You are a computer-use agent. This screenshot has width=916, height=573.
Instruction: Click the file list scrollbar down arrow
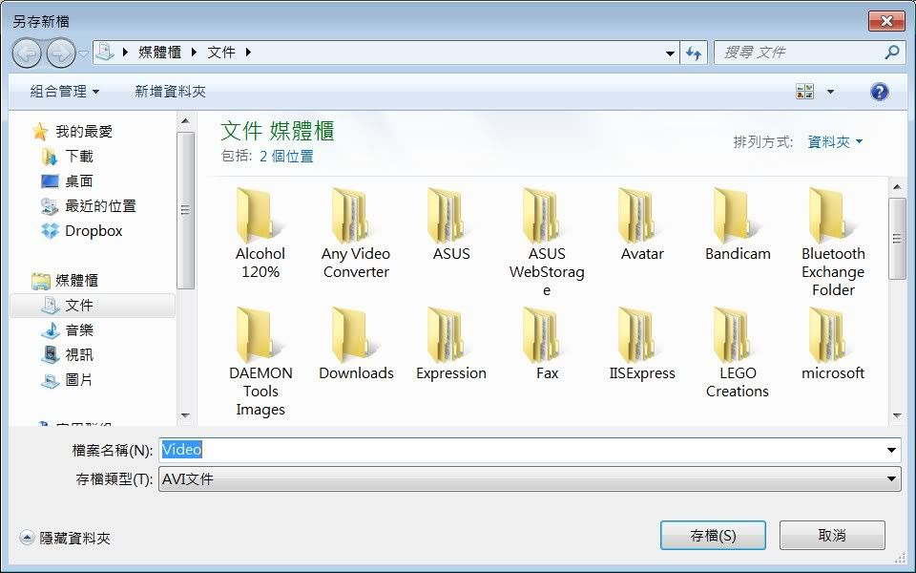coord(897,415)
